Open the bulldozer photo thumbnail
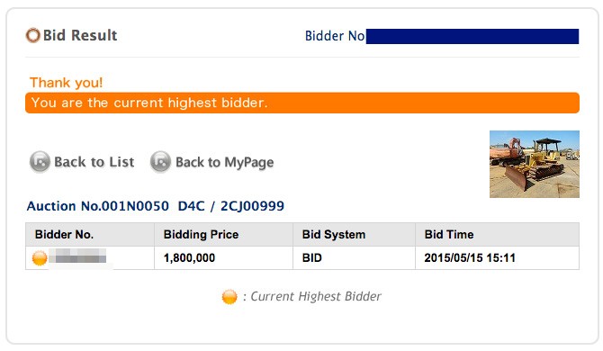The image size is (603, 351). 535,164
